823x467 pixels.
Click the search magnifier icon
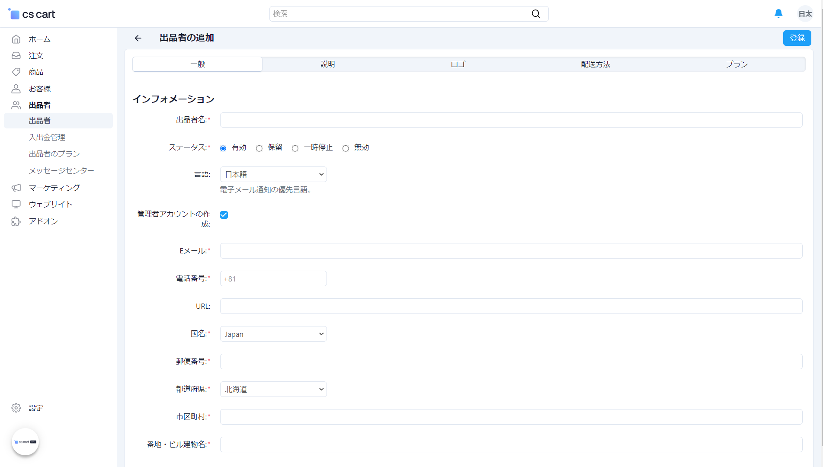(x=536, y=14)
